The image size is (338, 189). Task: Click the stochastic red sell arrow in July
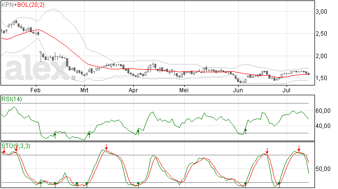coord(299,148)
